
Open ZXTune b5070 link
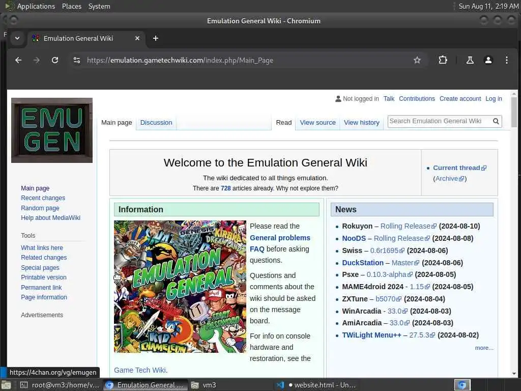(x=388, y=299)
